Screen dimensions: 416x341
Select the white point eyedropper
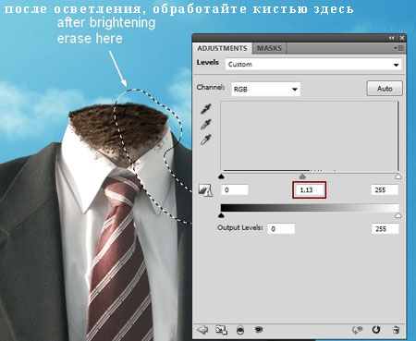(x=205, y=140)
